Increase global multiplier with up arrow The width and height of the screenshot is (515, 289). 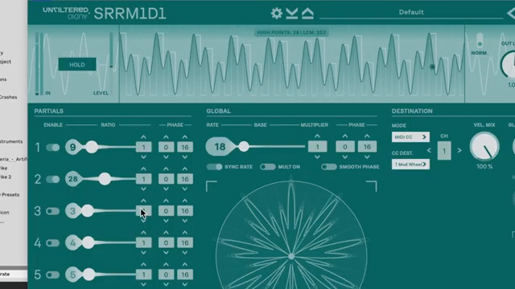(x=317, y=136)
